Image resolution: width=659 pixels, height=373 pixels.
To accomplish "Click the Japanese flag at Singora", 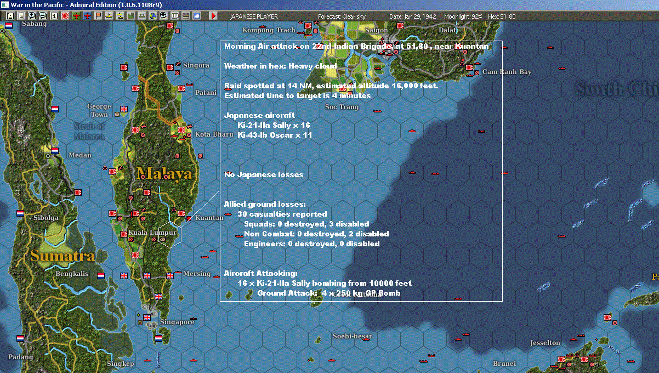I will pos(170,67).
